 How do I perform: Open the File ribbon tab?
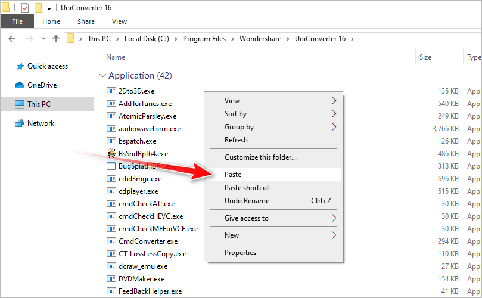[17, 21]
